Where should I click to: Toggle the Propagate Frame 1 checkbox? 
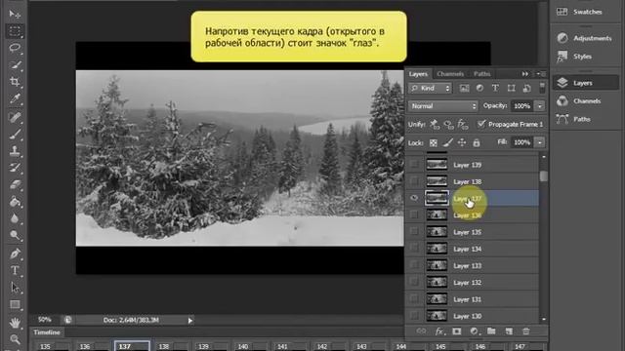pyautogui.click(x=481, y=124)
